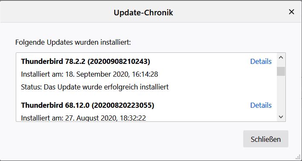
Task: Click the 'Folgende Updates wurden installiert' label
Action: pos(73,42)
